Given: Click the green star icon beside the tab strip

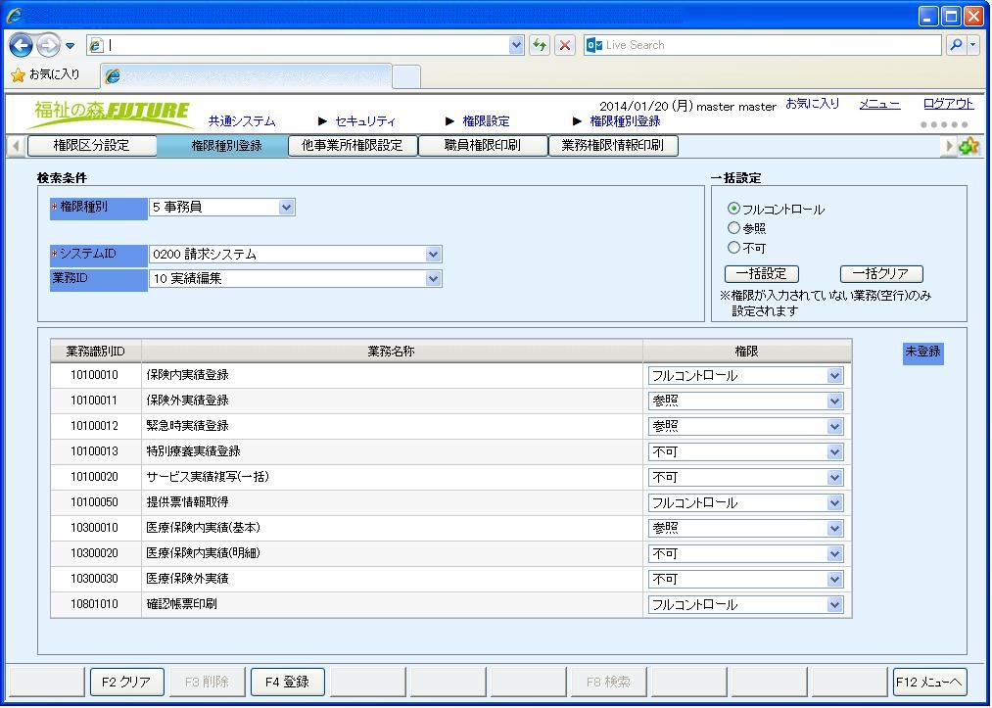Looking at the screenshot, I should 968,146.
